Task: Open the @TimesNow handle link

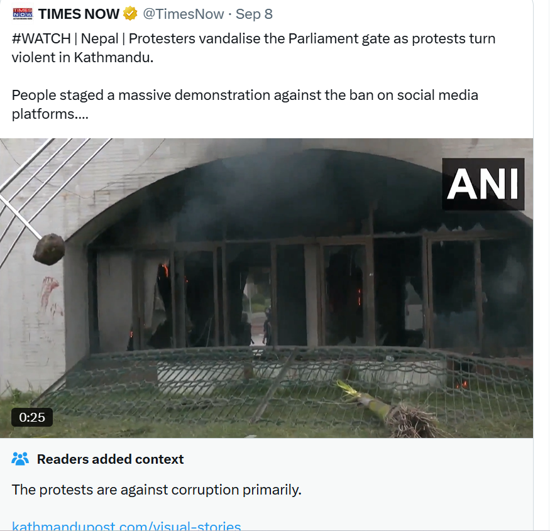Action: point(183,14)
